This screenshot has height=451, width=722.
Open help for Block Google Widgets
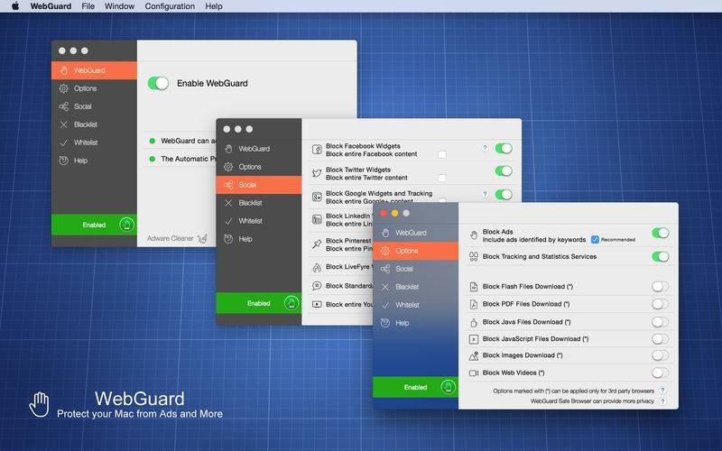click(485, 194)
